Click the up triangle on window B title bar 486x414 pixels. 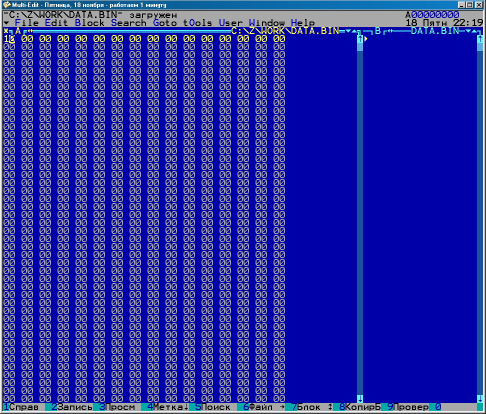474,31
